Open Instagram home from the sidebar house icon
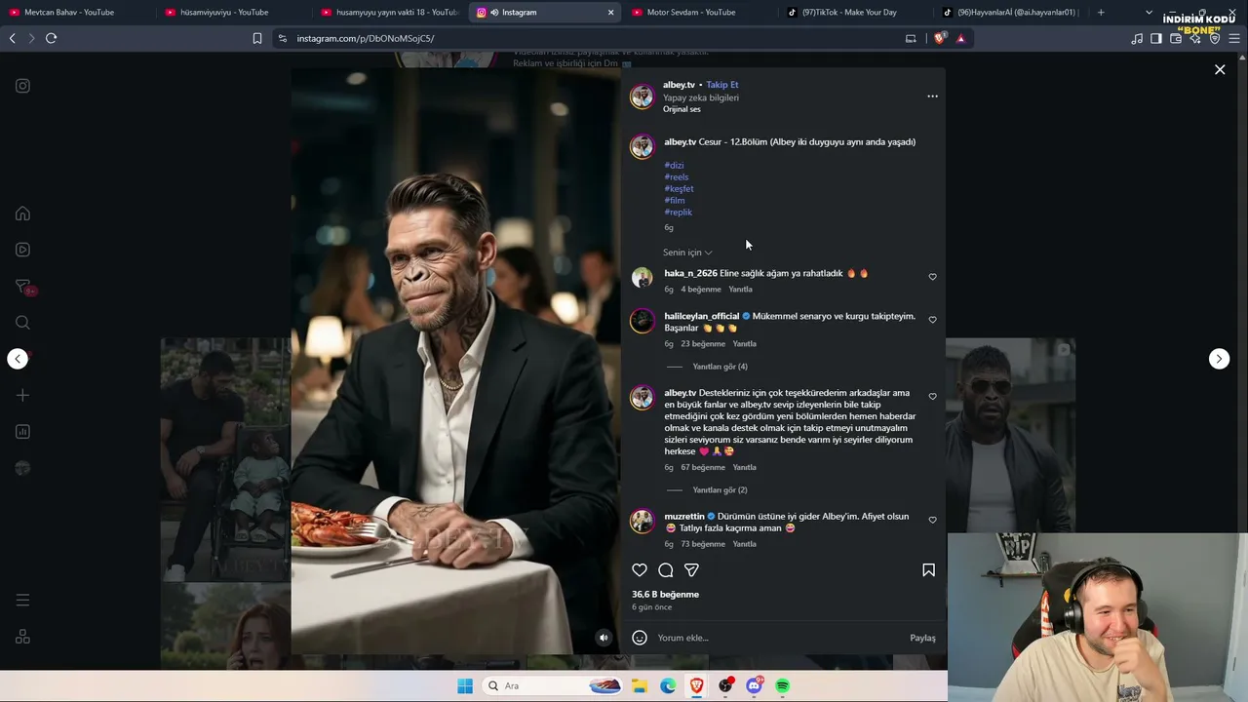 pyautogui.click(x=22, y=214)
